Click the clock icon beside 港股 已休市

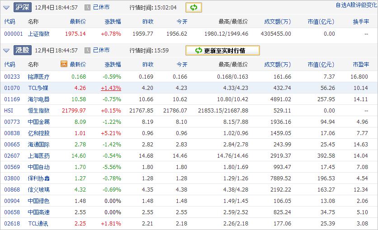pos(87,50)
